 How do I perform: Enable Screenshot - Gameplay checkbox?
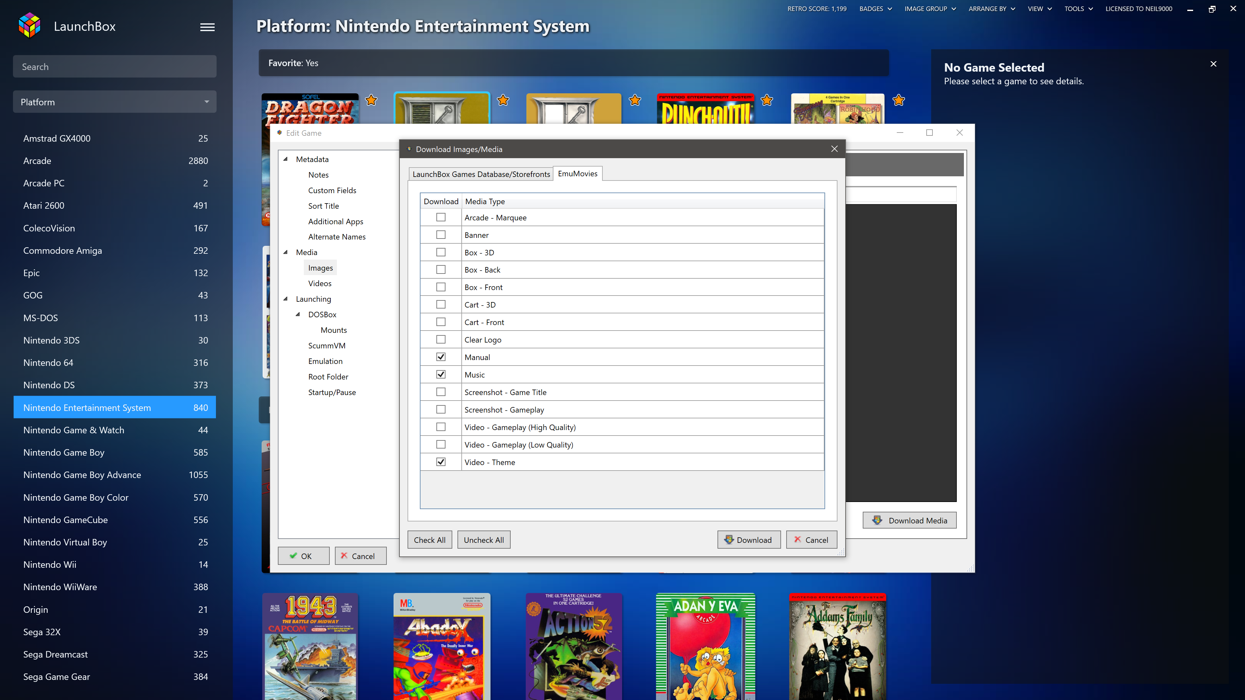coord(441,410)
